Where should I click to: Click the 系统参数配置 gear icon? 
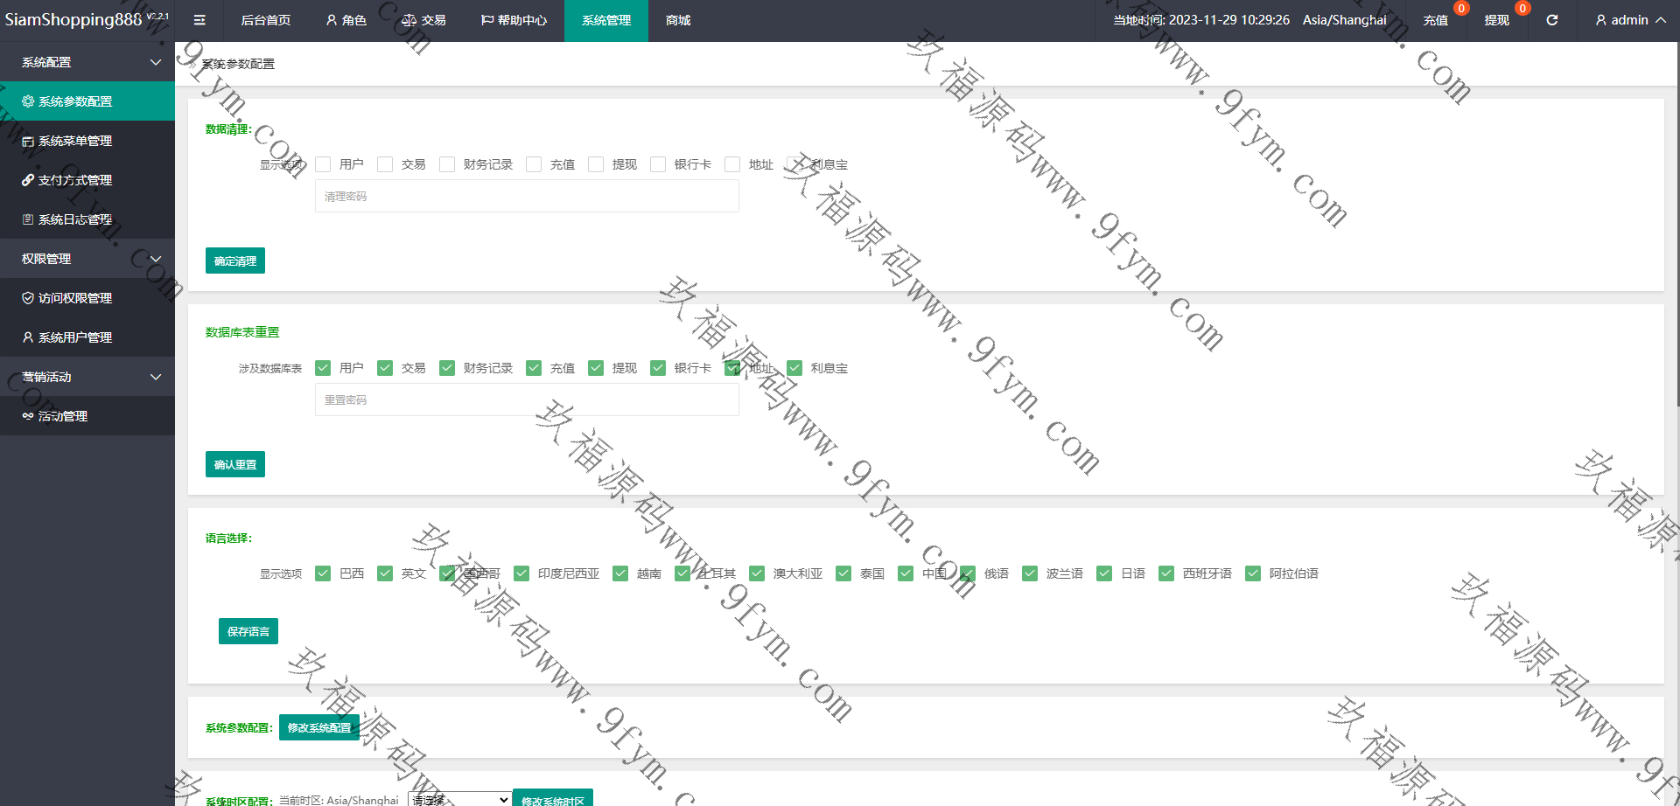(28, 101)
